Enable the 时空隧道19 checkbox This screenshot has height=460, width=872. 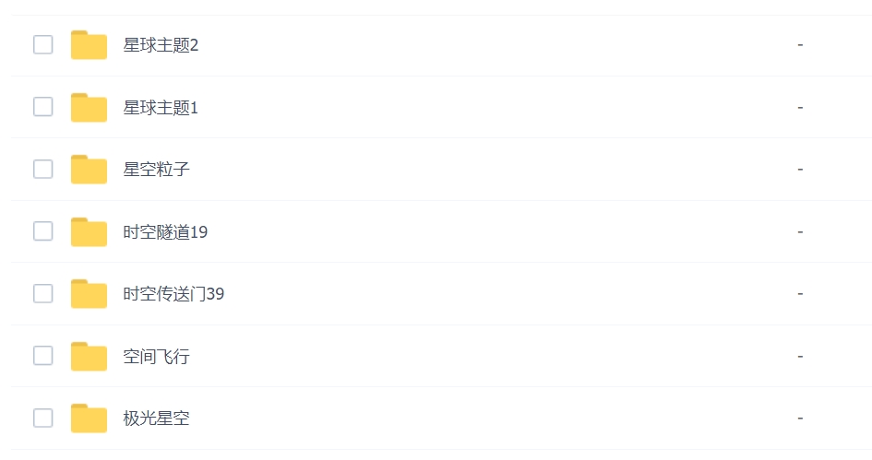43,231
